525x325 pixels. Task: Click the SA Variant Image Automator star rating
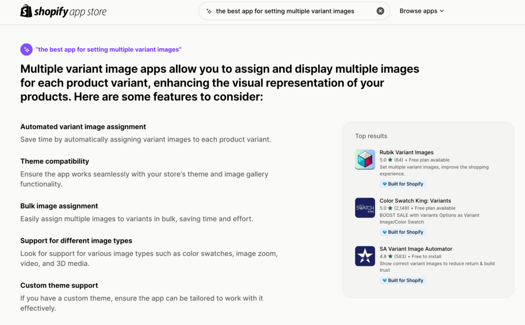390,256
